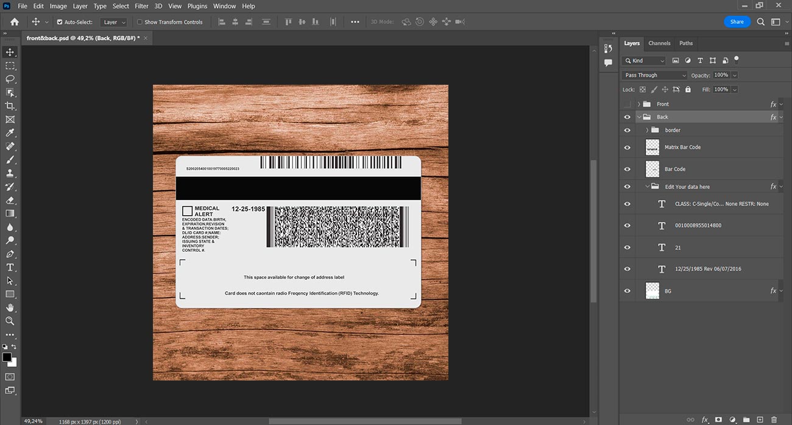Open the Filter menu

click(141, 6)
